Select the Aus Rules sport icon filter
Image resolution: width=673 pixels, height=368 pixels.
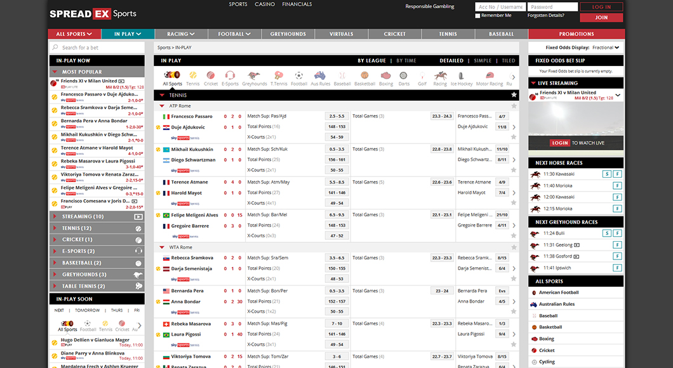click(x=320, y=78)
